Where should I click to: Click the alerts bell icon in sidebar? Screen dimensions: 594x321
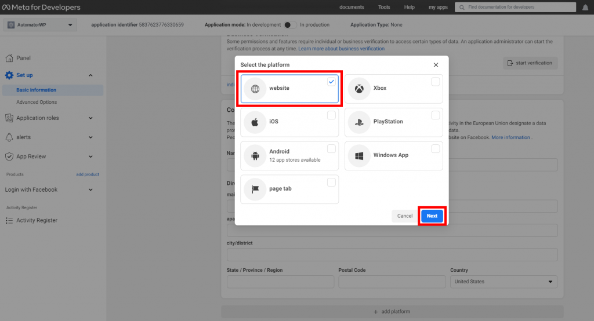coord(9,137)
